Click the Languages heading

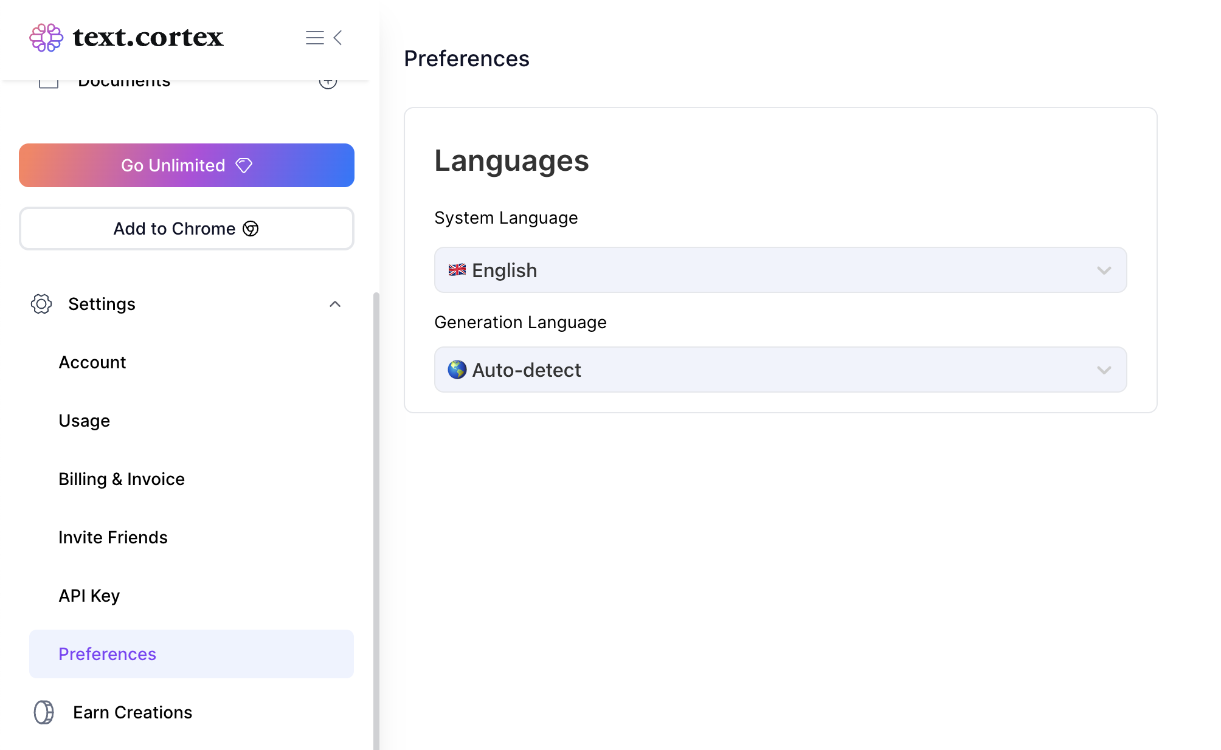pyautogui.click(x=511, y=161)
